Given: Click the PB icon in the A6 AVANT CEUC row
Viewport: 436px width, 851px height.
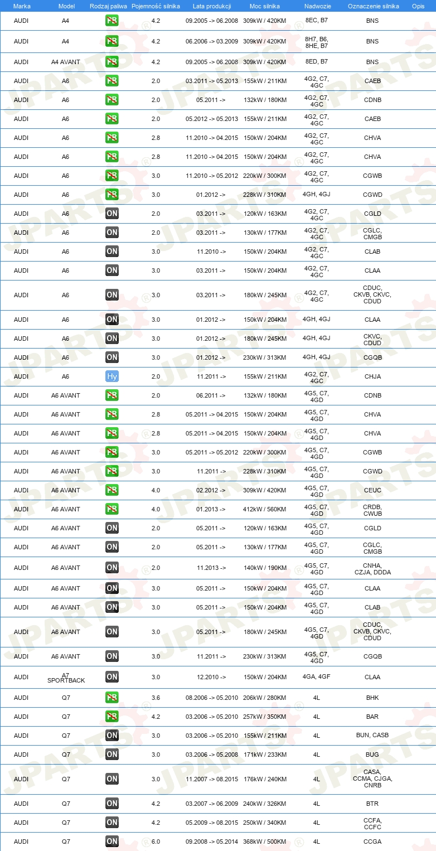Looking at the screenshot, I should click(x=112, y=490).
